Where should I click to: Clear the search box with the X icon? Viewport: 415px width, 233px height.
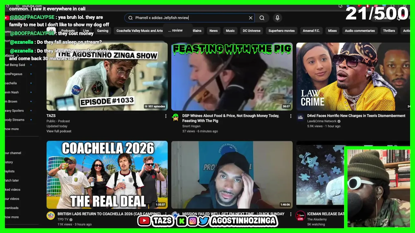pos(251,18)
